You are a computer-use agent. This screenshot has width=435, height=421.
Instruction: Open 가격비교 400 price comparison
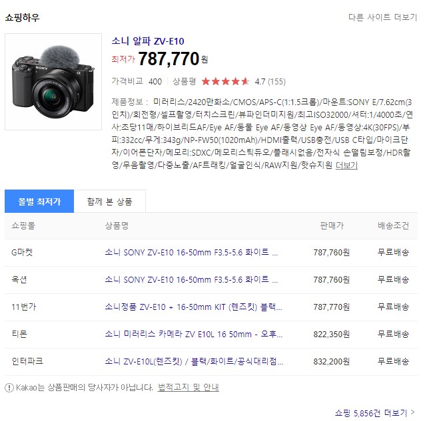pos(137,81)
